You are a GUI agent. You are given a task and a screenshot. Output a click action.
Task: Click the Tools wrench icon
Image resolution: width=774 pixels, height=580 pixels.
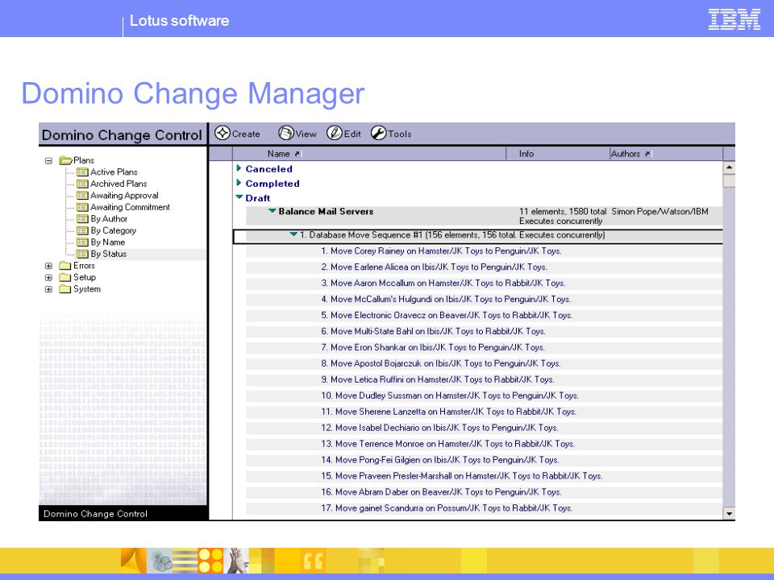click(379, 133)
